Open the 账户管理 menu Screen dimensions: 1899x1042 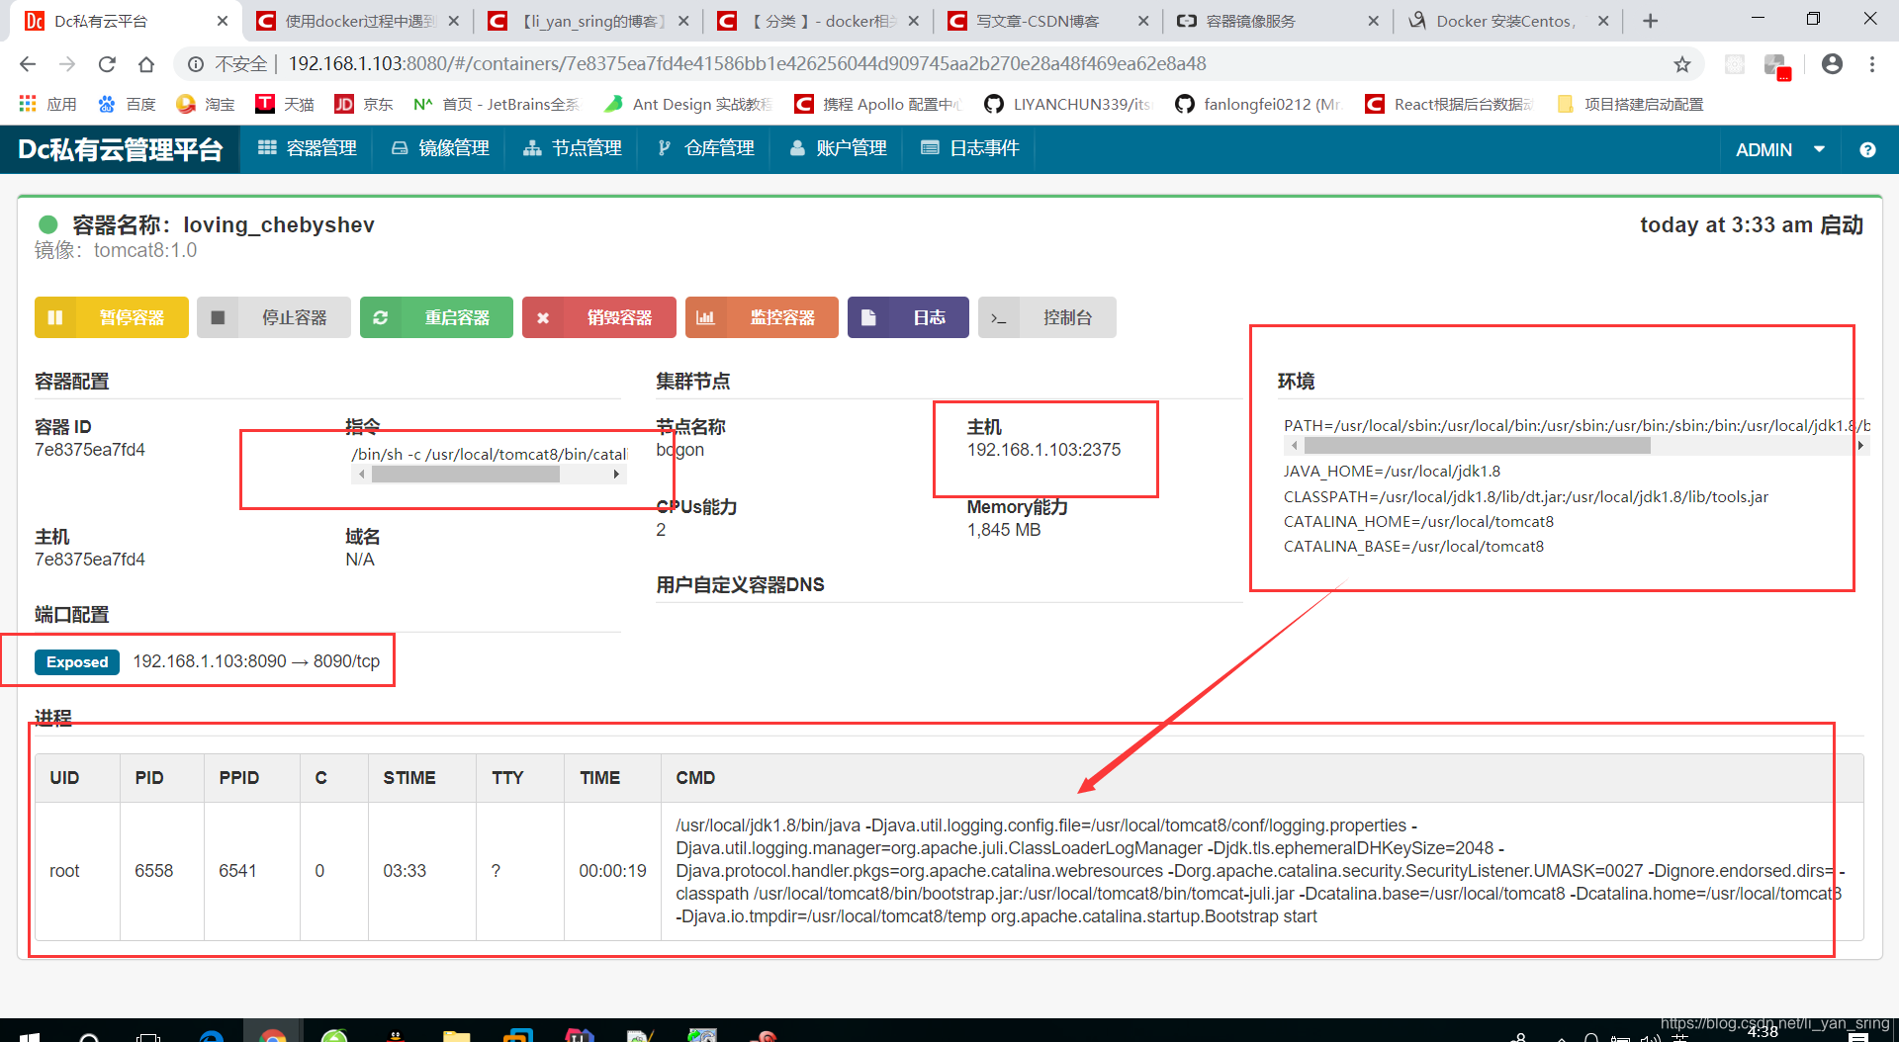[x=838, y=148]
